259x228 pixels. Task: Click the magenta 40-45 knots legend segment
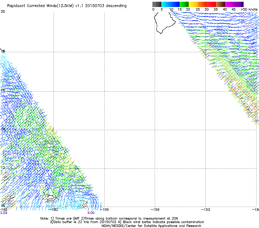point(230,4)
